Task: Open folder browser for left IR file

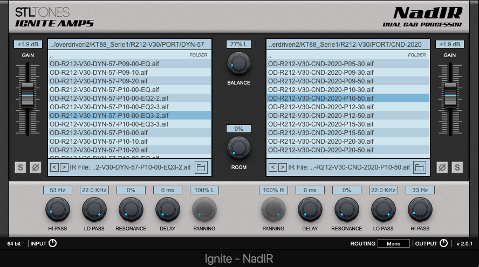Action: (201, 167)
